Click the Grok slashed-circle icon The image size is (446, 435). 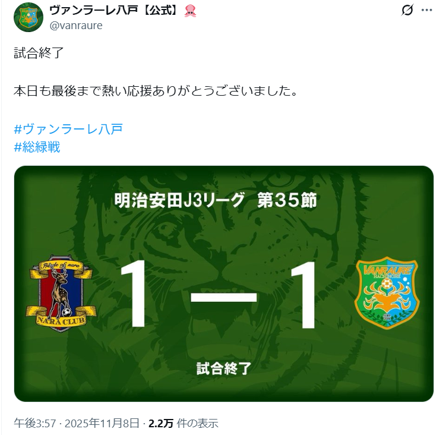[x=407, y=10]
